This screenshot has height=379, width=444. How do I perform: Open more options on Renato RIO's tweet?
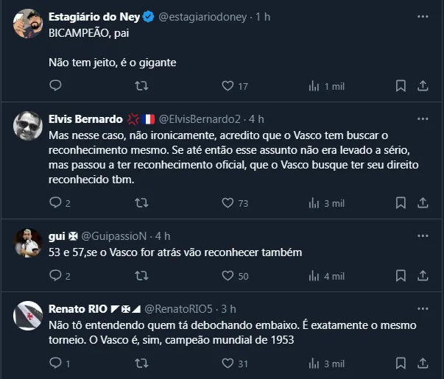[x=423, y=308]
